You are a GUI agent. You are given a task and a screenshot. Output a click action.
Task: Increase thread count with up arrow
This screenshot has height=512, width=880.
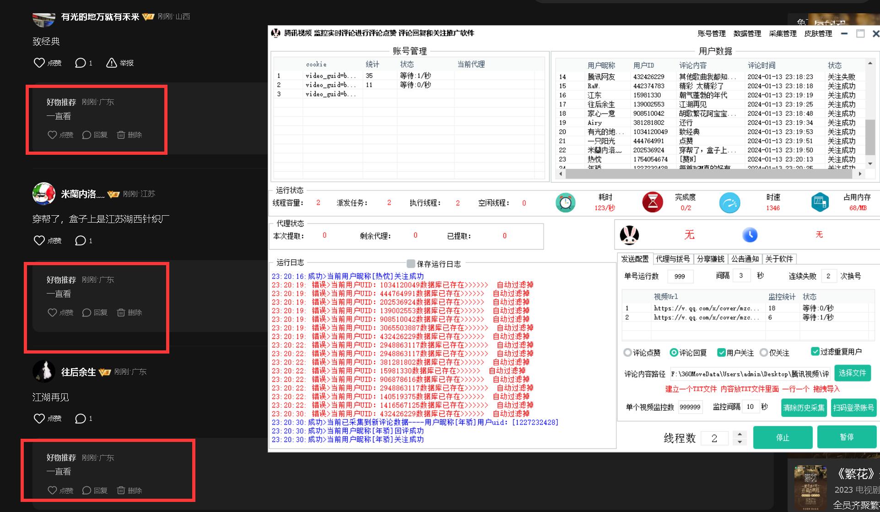(740, 434)
